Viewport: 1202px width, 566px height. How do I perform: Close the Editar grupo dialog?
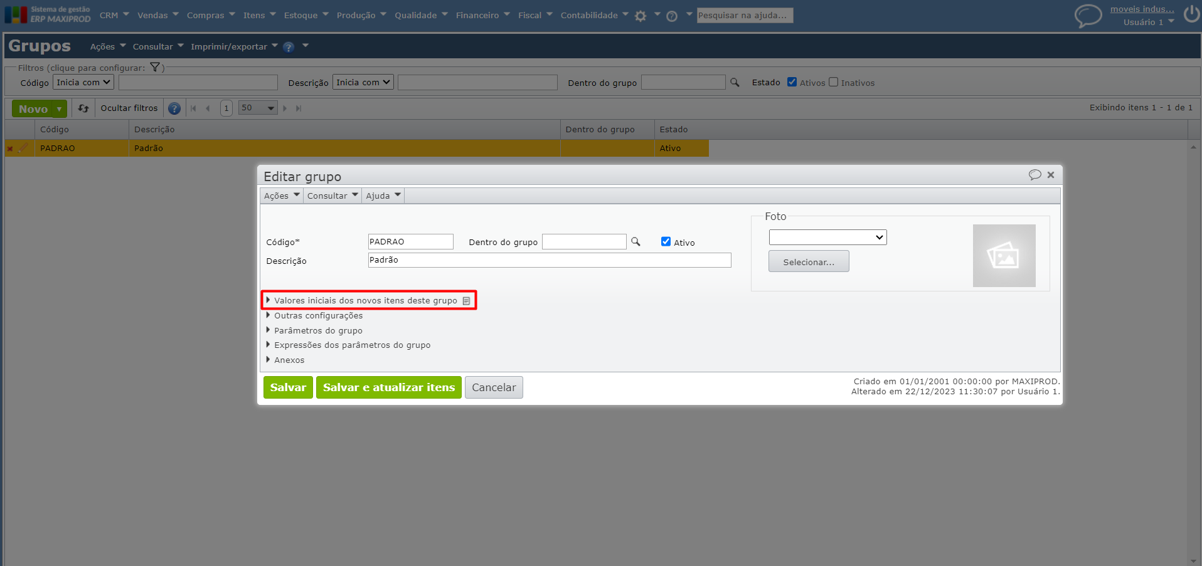tap(1051, 175)
